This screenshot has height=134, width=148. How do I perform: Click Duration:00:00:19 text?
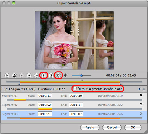pyautogui.click(x=110, y=96)
